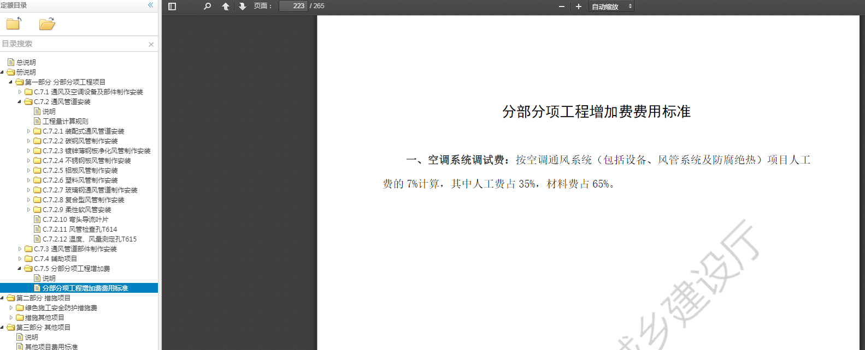Zoom out with the minus button

(x=561, y=7)
